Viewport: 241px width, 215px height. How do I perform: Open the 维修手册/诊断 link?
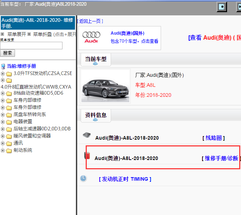[x=221, y=158]
